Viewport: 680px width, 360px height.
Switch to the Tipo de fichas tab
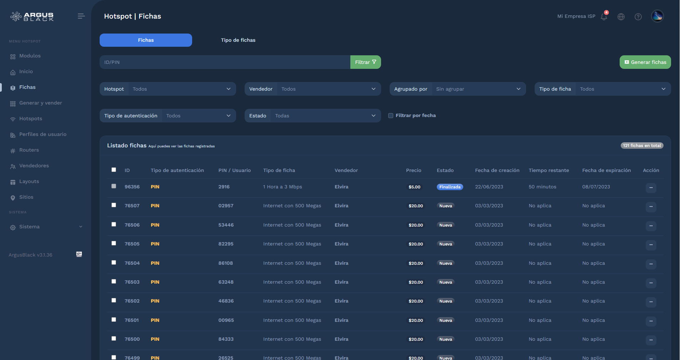point(238,40)
